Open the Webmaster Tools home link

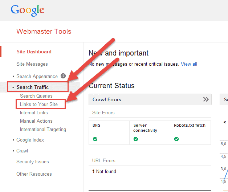point(44,31)
